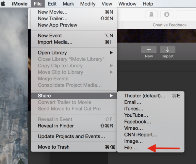This screenshot has width=196, height=164.
Task: Select New App Preview
Action: pos(74,25)
